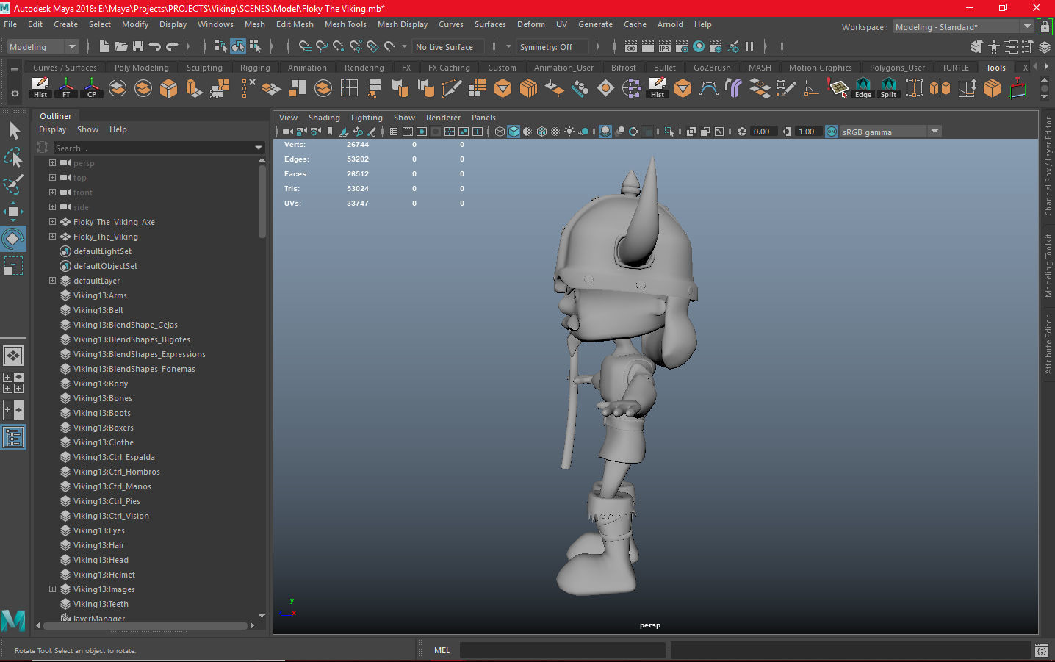This screenshot has height=662, width=1055.
Task: Expand the Floky_The_Viking_Axe node
Action: tap(52, 221)
